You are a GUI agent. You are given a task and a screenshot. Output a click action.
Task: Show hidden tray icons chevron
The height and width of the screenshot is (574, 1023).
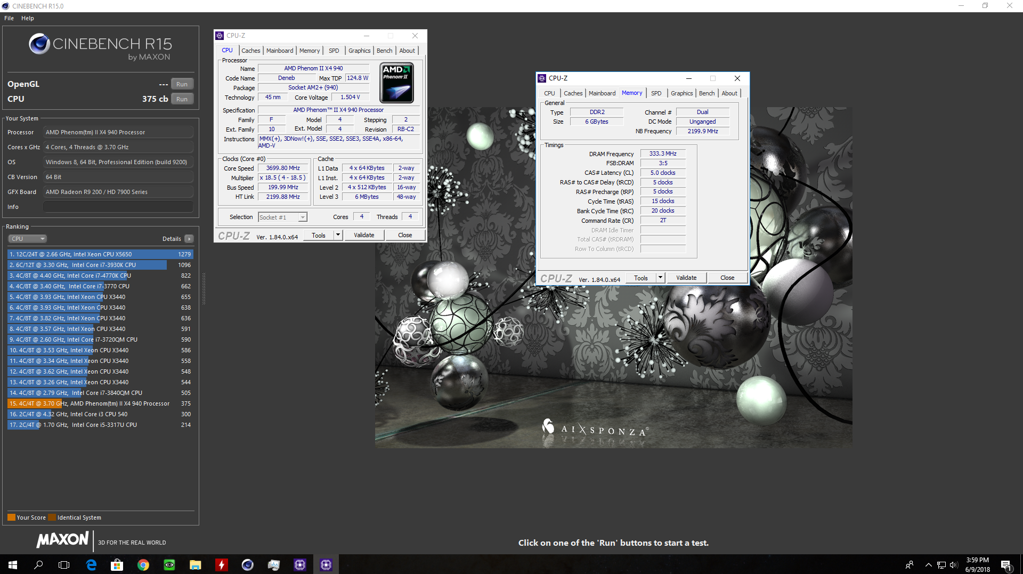point(929,564)
